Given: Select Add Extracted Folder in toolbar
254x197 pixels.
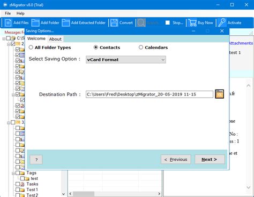Looking at the screenshot, I should [x=84, y=23].
